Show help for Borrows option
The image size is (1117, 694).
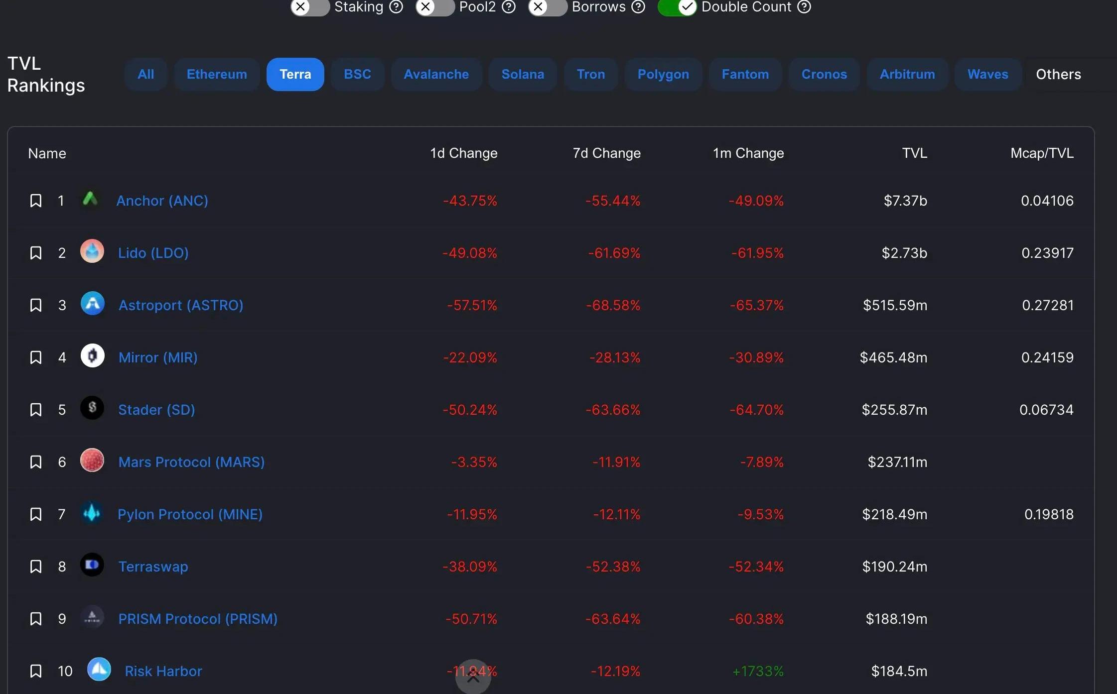[638, 6]
